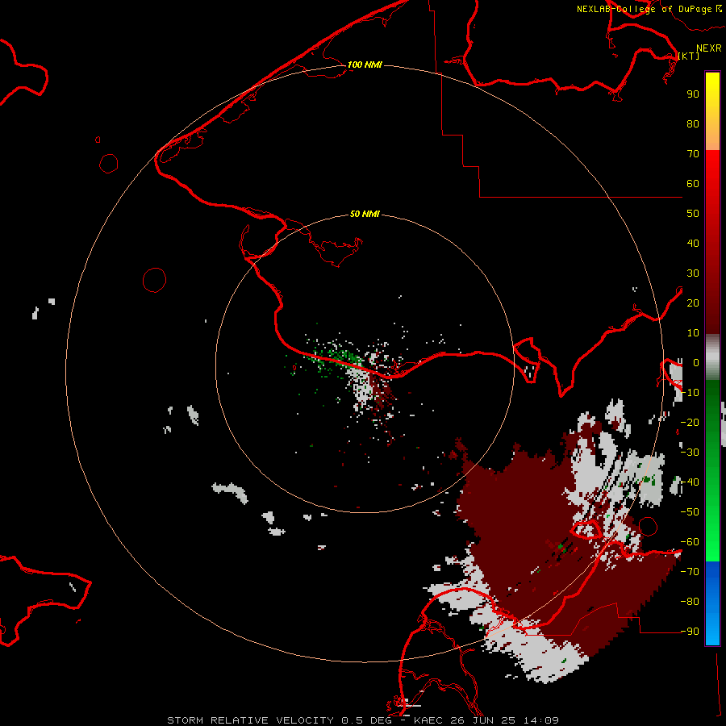726x726 pixels.
Task: Click the -50 value on velocity scale
Action: pyautogui.click(x=690, y=512)
